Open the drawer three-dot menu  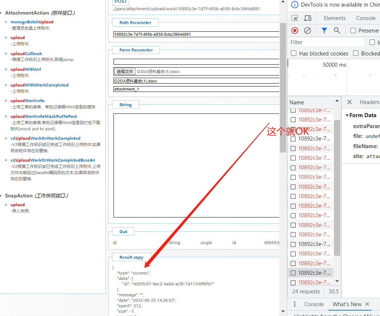295,304
